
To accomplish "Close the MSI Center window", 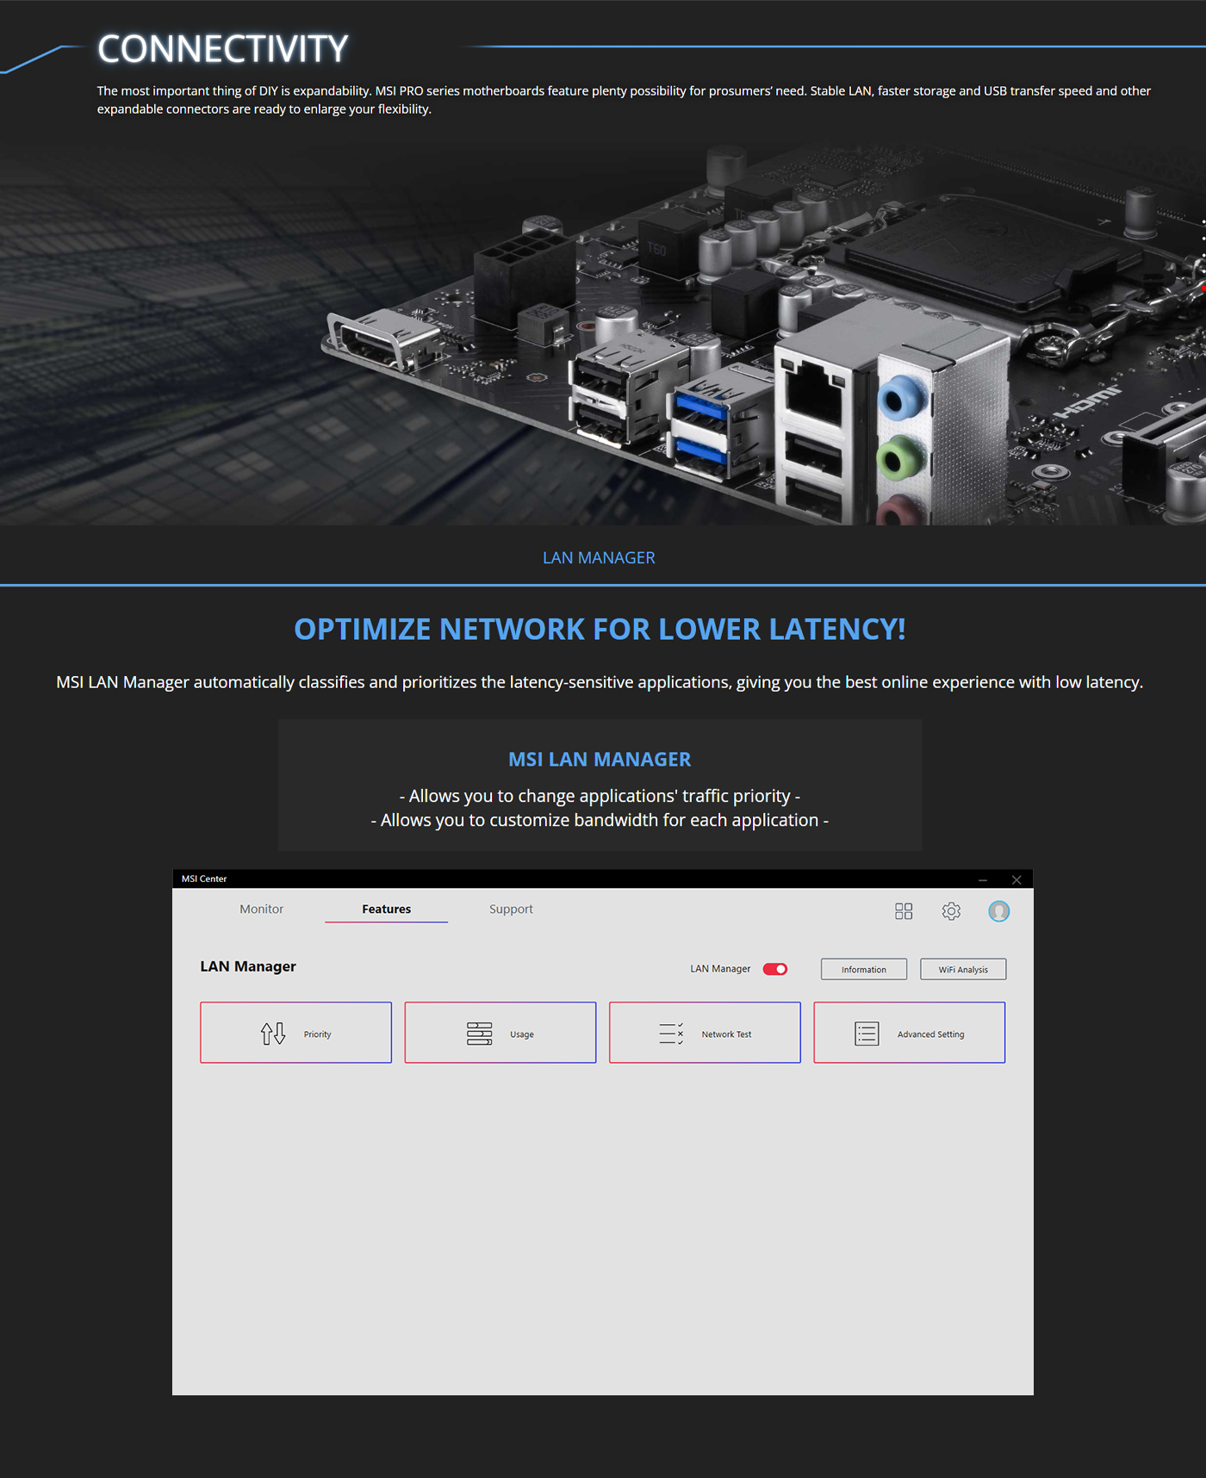I will [1016, 879].
